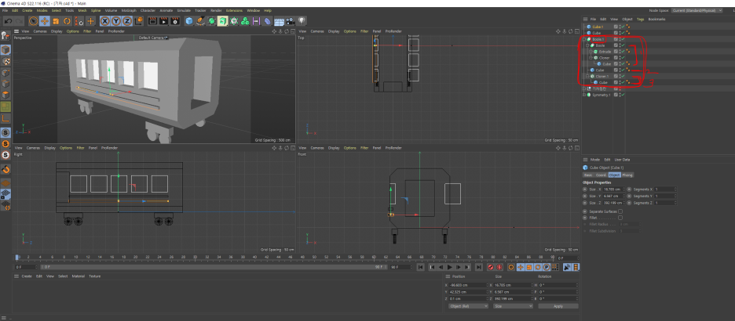Click the coordinate system icon
Viewport: 735px width, 321px height.
pyautogui.click(x=138, y=21)
